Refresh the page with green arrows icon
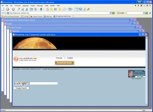 tap(26, 9)
